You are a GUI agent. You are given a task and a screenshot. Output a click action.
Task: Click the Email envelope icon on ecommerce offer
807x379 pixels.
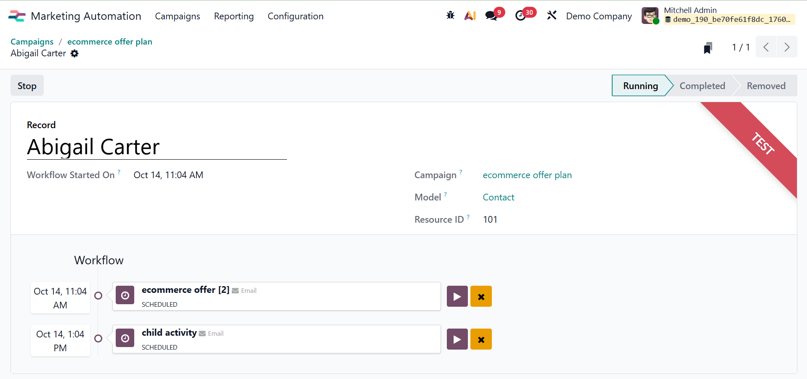[x=236, y=290]
